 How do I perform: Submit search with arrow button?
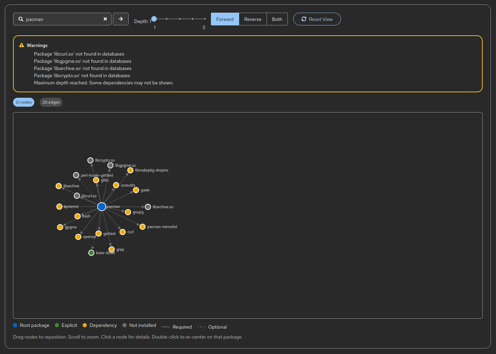click(x=121, y=19)
